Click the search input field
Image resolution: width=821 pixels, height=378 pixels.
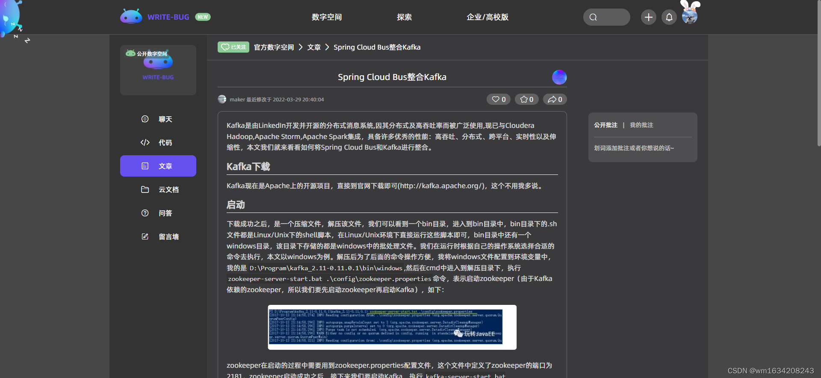[x=607, y=17]
